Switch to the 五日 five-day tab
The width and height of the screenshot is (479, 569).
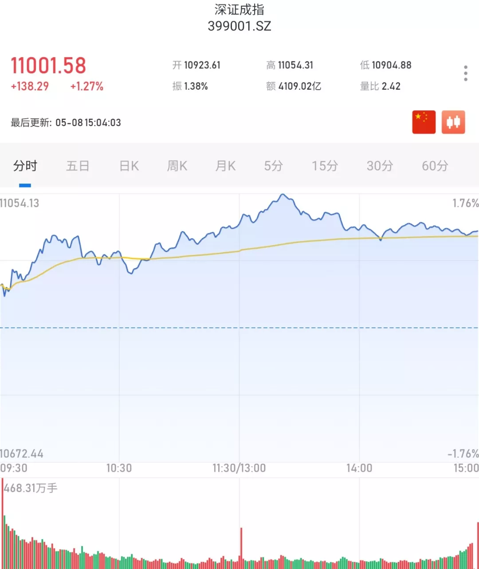pos(78,166)
